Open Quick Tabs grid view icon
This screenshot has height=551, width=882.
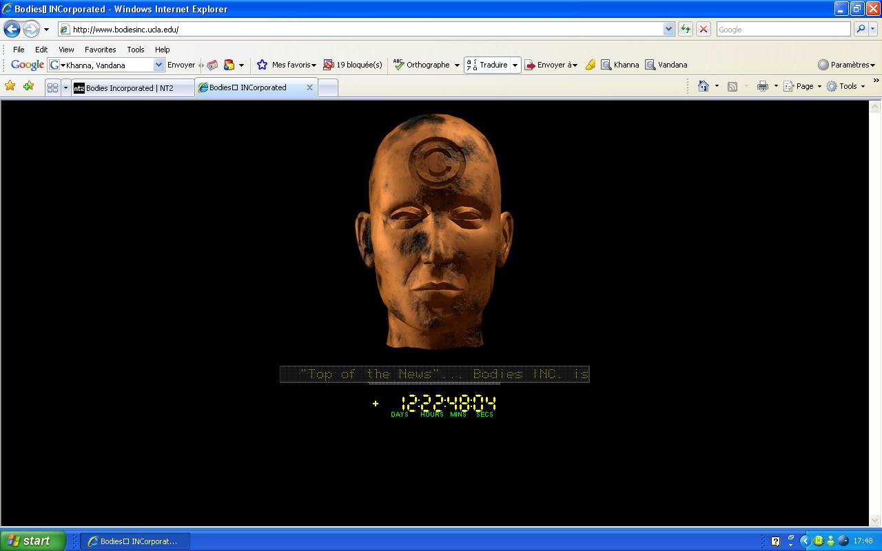click(x=52, y=87)
